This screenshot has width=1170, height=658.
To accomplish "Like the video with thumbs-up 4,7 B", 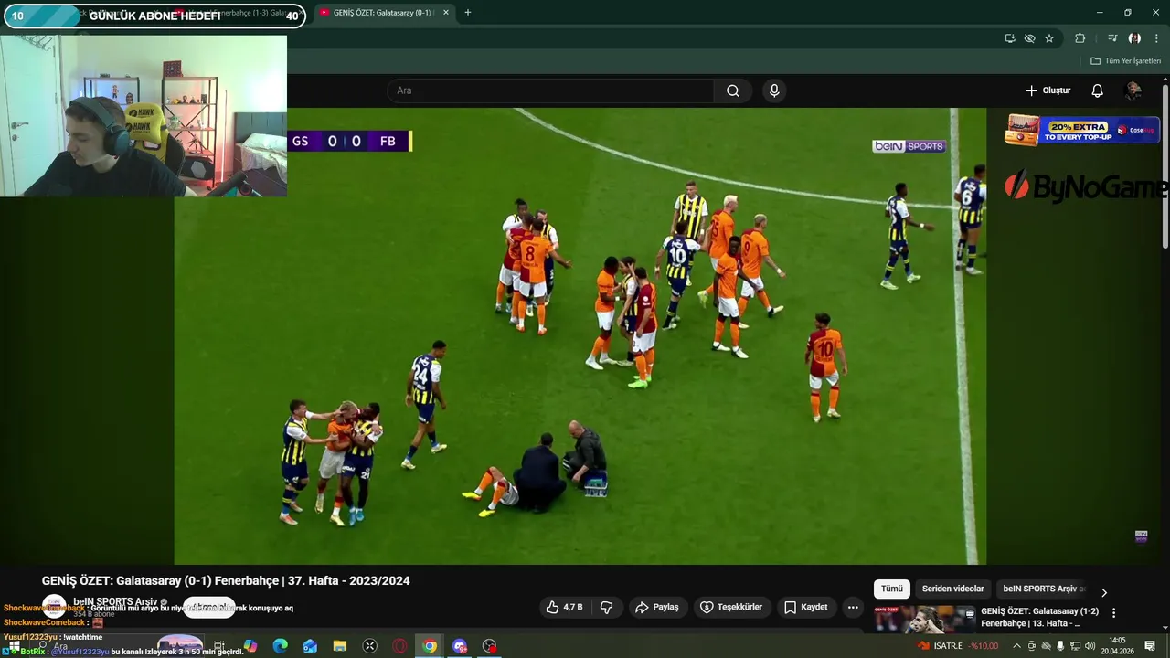I will click(565, 607).
